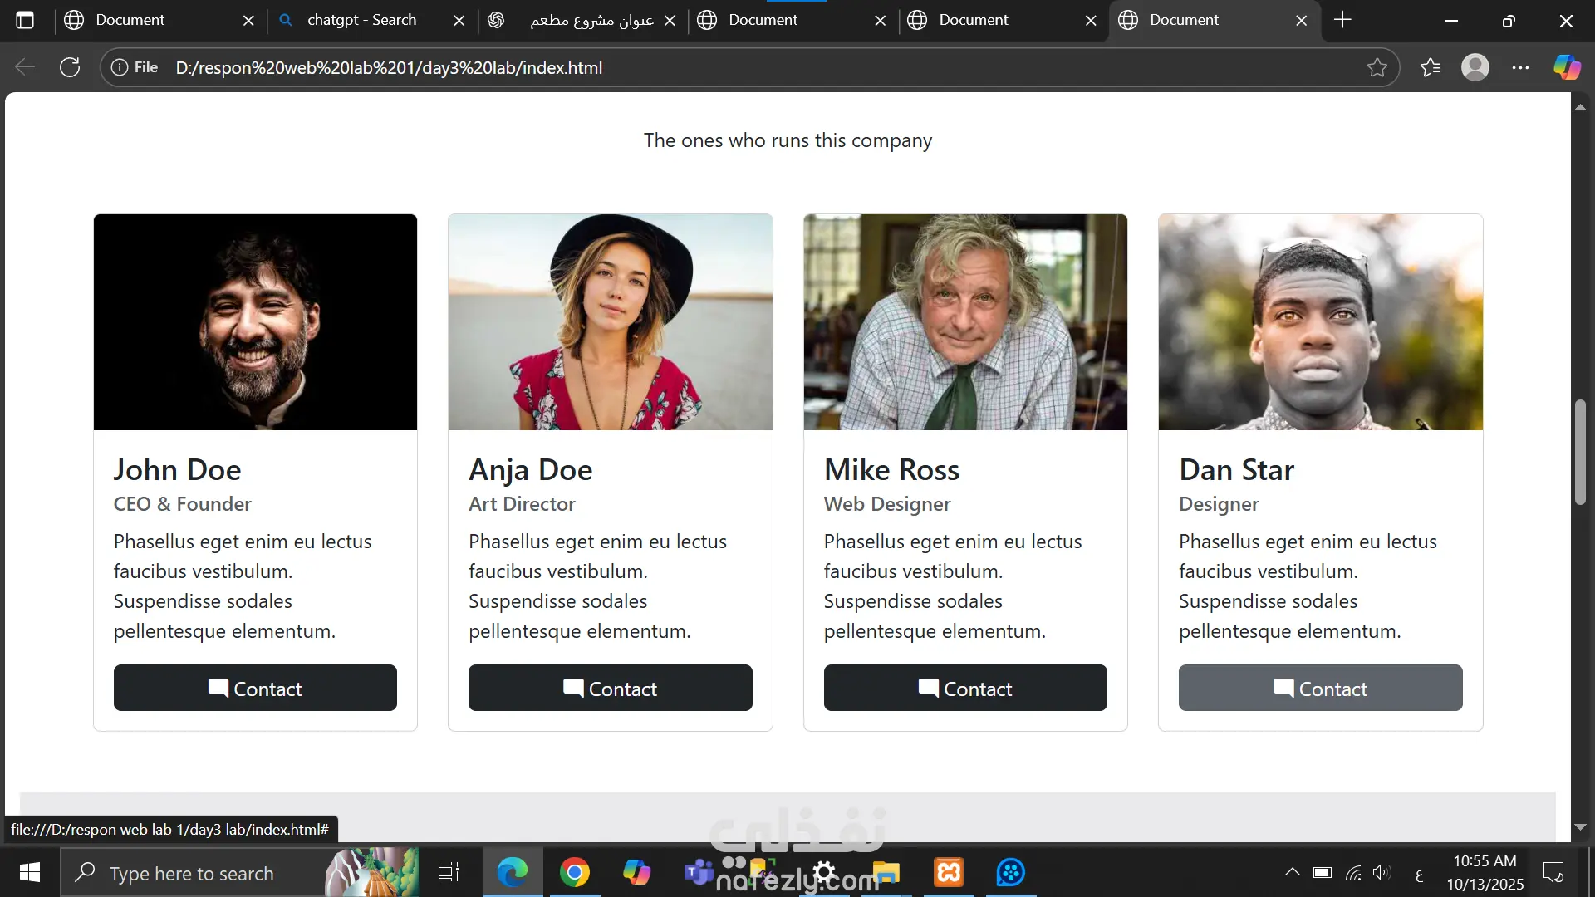Open Copilot sidebar icon
The width and height of the screenshot is (1595, 897).
(1567, 67)
